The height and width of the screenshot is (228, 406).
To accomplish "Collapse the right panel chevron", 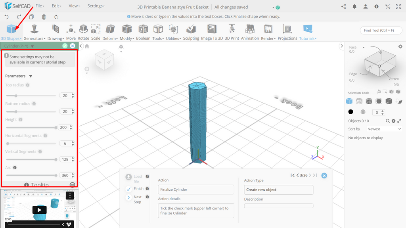I will (341, 46).
